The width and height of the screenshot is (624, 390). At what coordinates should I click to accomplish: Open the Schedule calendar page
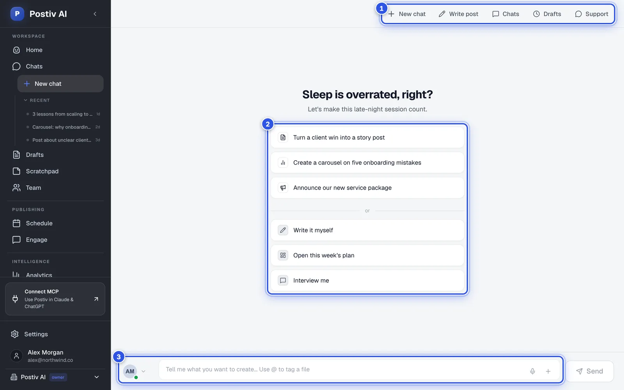(55, 223)
